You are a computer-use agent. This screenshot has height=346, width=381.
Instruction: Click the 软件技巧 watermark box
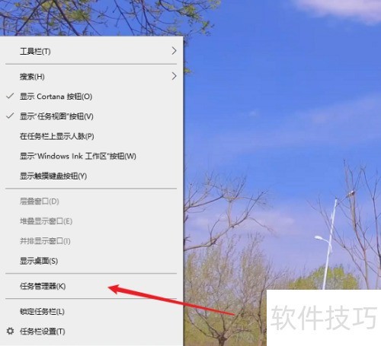point(324,318)
